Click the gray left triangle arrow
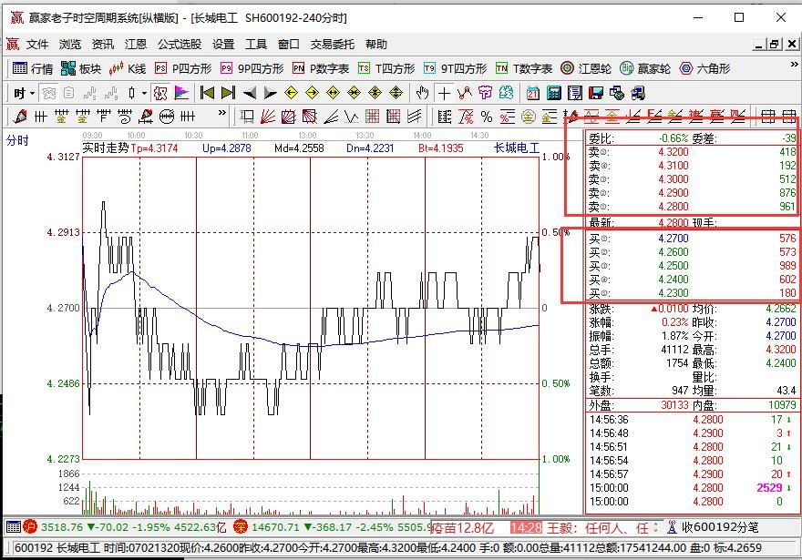 [x=250, y=93]
